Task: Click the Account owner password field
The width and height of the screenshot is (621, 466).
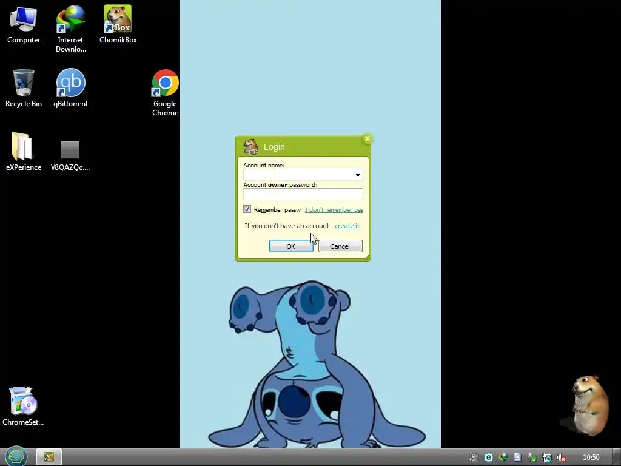Action: point(303,194)
